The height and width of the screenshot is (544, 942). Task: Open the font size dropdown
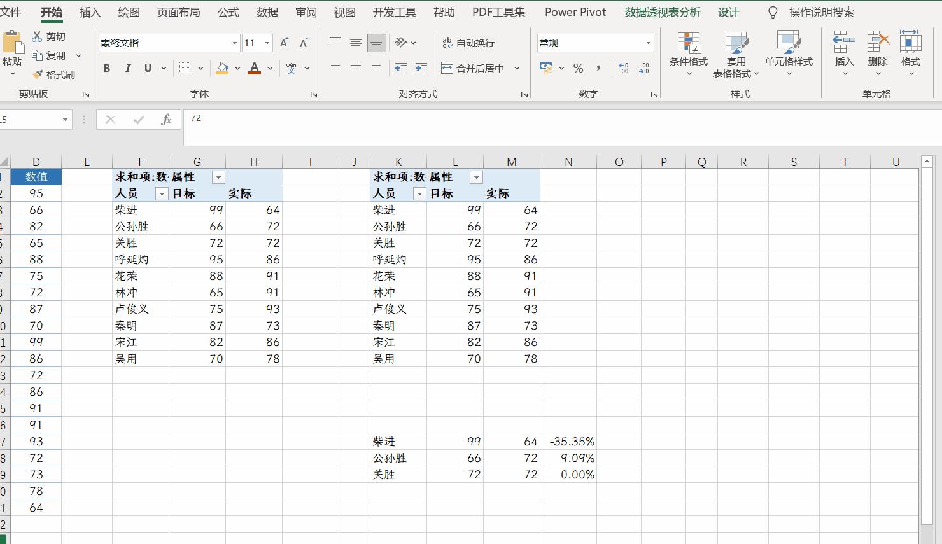click(267, 43)
